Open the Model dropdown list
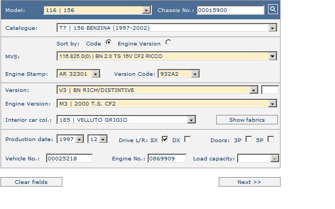This screenshot has height=209, width=335. (147, 10)
